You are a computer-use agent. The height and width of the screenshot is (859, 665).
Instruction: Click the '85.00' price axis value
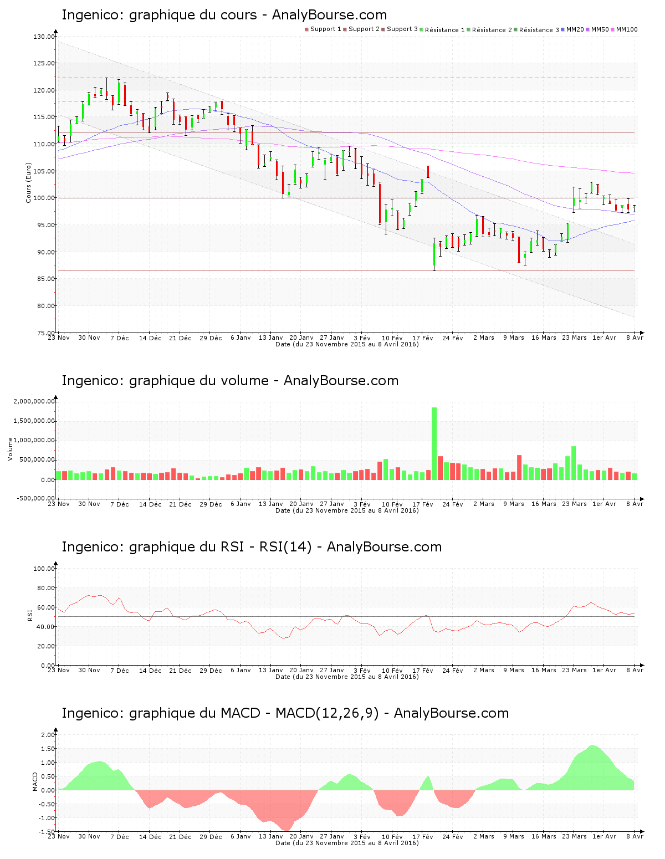45,279
